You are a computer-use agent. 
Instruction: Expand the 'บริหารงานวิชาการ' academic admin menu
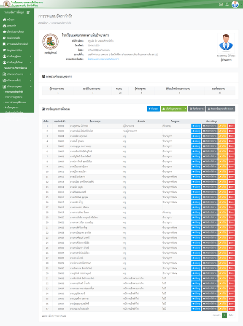pyautogui.click(x=17, y=74)
